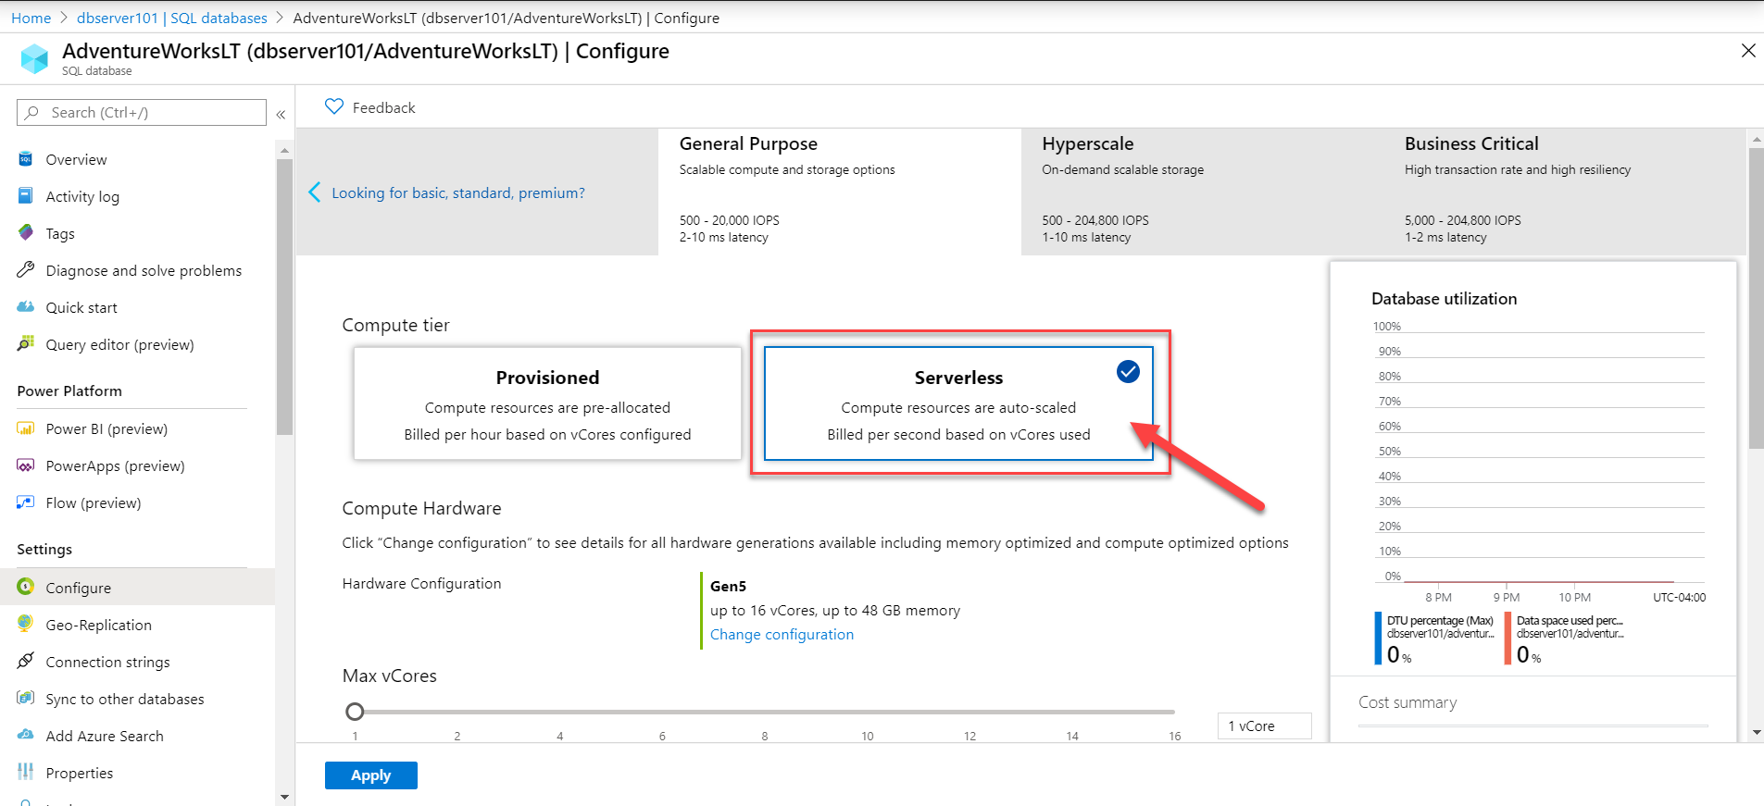Click the PowerApps icon
Viewport: 1764px width, 806px height.
click(x=26, y=465)
